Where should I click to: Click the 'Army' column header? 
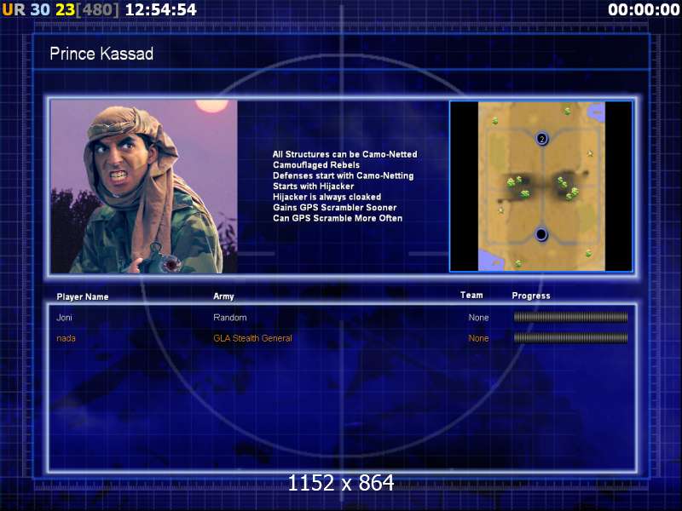pos(223,296)
